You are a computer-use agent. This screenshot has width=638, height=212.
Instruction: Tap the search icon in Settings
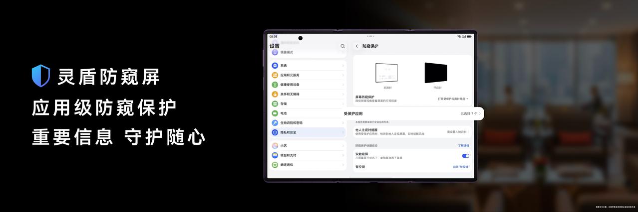tap(342, 46)
